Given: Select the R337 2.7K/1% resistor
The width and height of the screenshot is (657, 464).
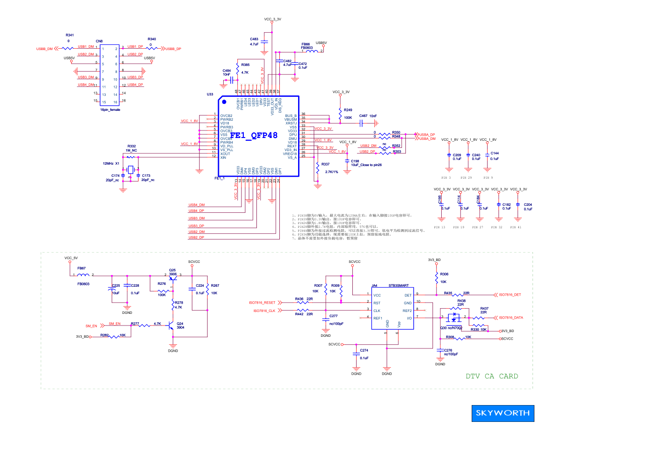Looking at the screenshot, I should click(x=318, y=167).
